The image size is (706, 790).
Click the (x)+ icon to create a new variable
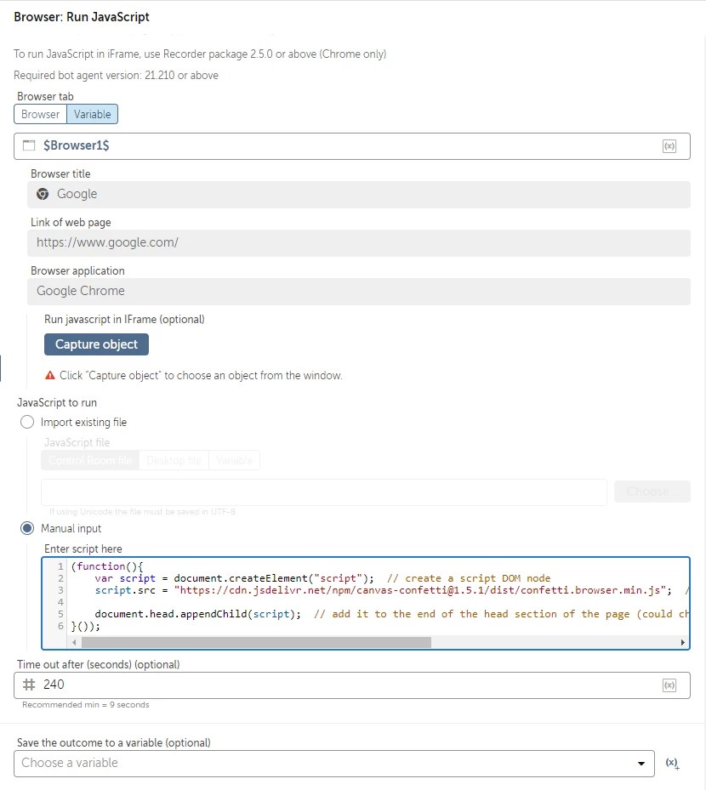[x=671, y=763]
